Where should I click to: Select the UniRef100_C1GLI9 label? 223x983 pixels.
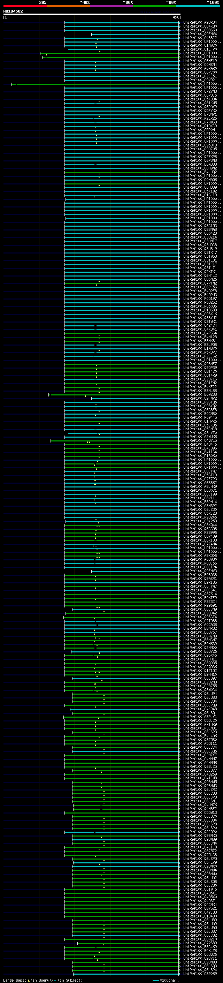click(x=200, y=195)
